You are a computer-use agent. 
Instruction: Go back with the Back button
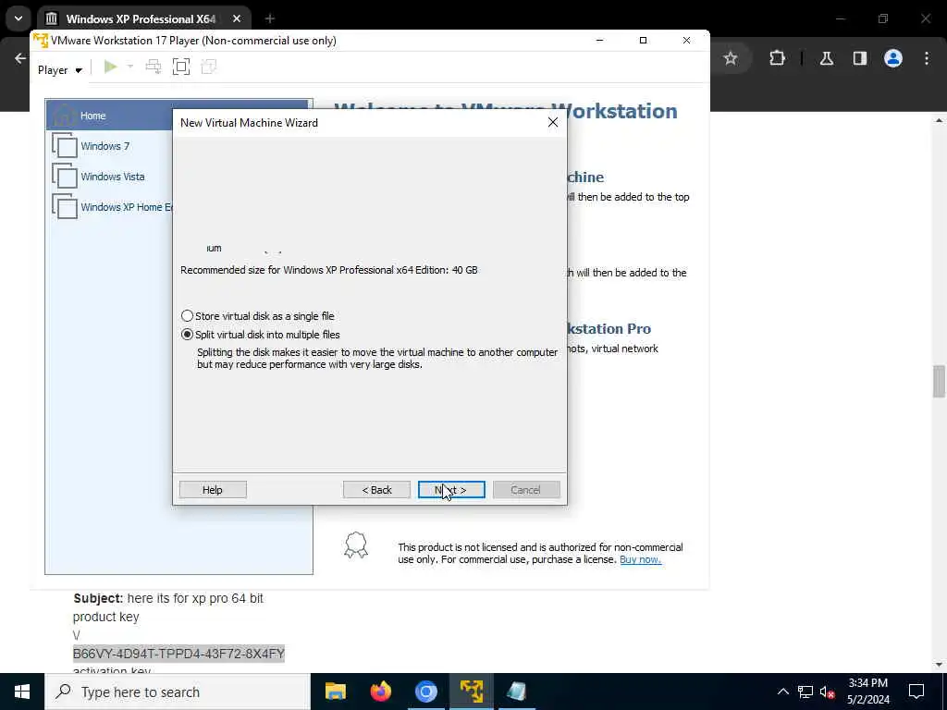click(x=377, y=490)
